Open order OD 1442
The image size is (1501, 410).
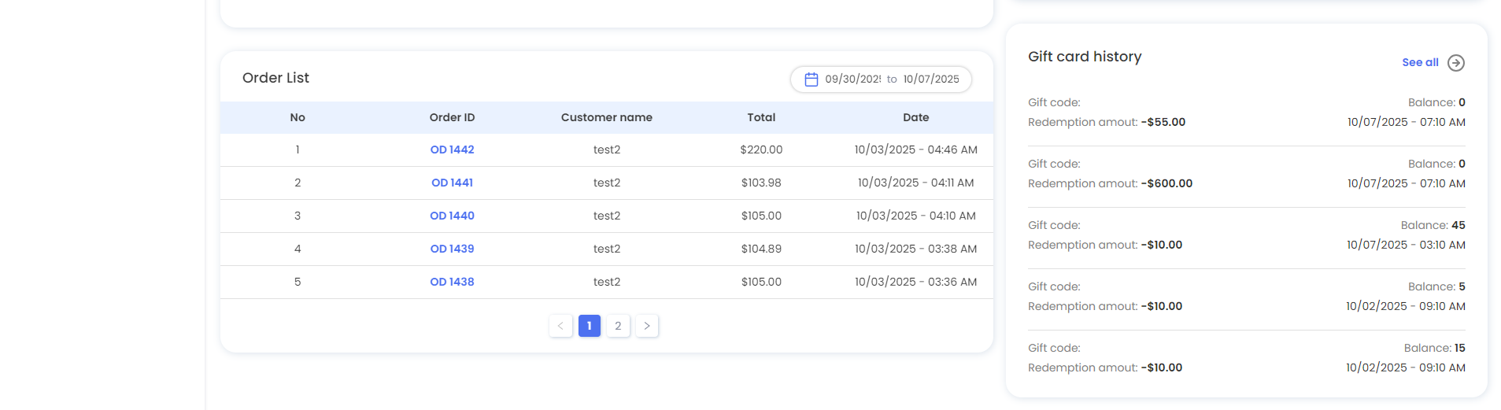click(452, 150)
